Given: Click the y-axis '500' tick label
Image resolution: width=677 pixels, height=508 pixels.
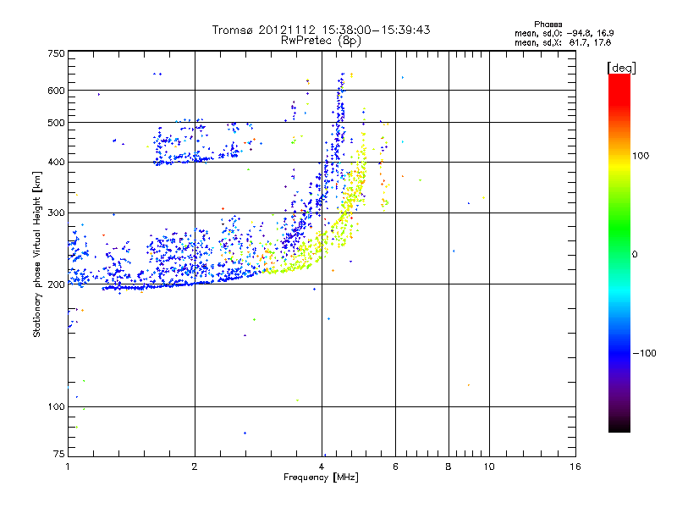Looking at the screenshot, I should (57, 123).
